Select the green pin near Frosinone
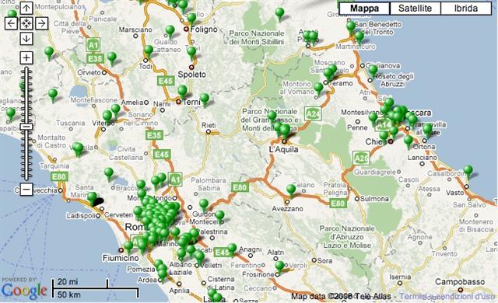This screenshot has height=303, width=498. click(279, 266)
